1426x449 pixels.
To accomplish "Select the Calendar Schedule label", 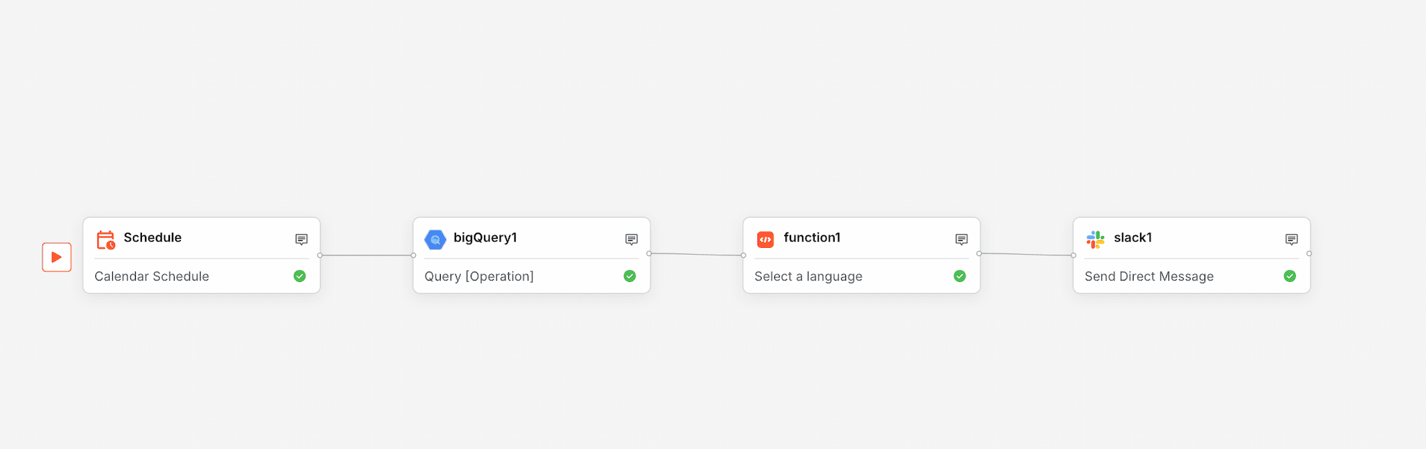I will point(152,276).
